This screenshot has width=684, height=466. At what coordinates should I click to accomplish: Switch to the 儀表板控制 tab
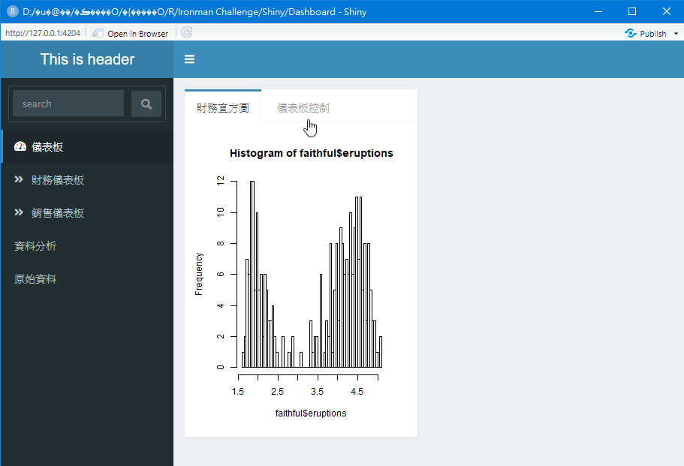(303, 107)
